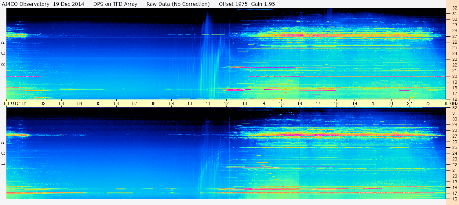Image resolution: width=459 pixels, height=205 pixels.
Task: Select 29 on the LCP frequency scale
Action: (x=454, y=124)
